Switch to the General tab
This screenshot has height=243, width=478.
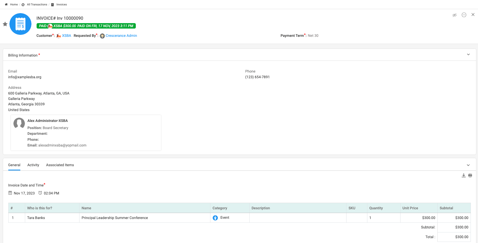(14, 165)
